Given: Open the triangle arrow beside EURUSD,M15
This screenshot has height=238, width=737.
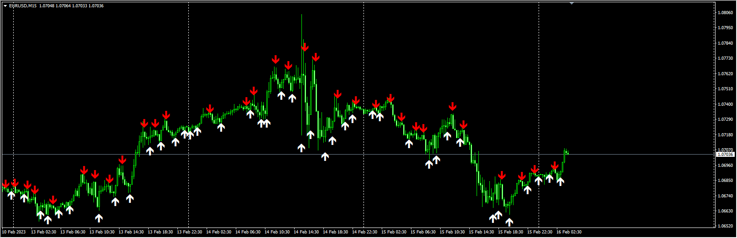Looking at the screenshot, I should [5, 6].
